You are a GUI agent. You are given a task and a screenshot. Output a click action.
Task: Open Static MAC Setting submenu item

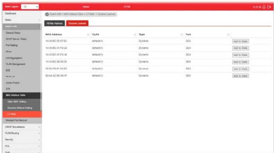(17, 101)
